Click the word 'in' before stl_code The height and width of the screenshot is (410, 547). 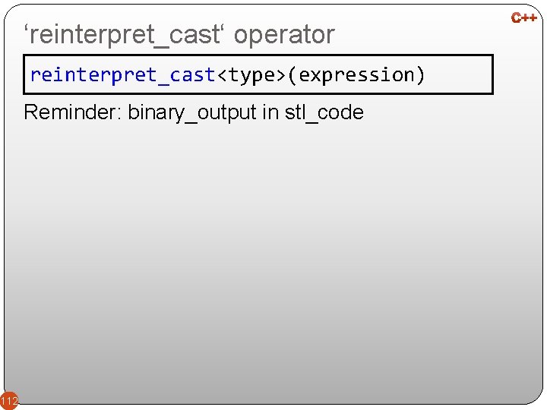pyautogui.click(x=270, y=112)
